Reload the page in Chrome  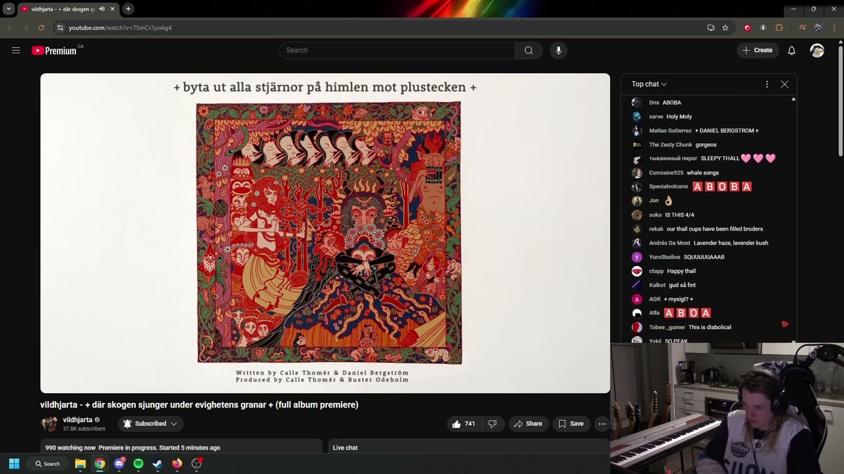[41, 28]
